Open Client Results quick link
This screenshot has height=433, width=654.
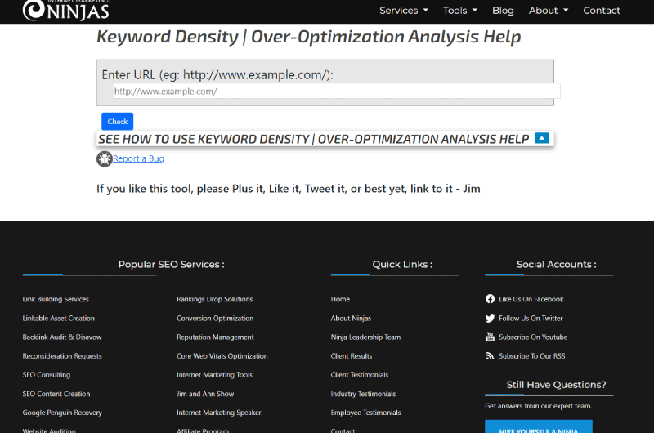pos(352,356)
